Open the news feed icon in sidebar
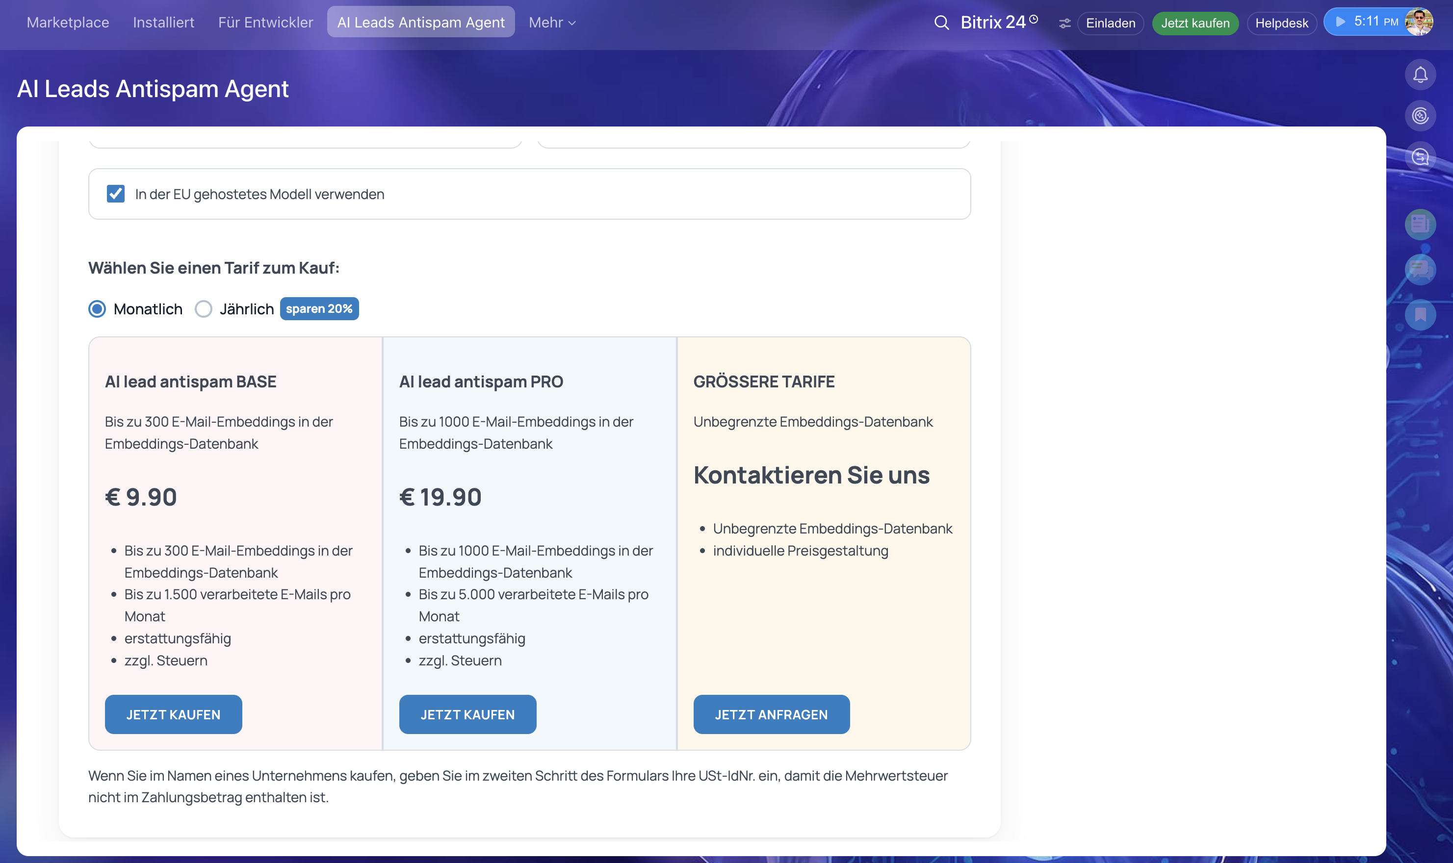 coord(1420,225)
